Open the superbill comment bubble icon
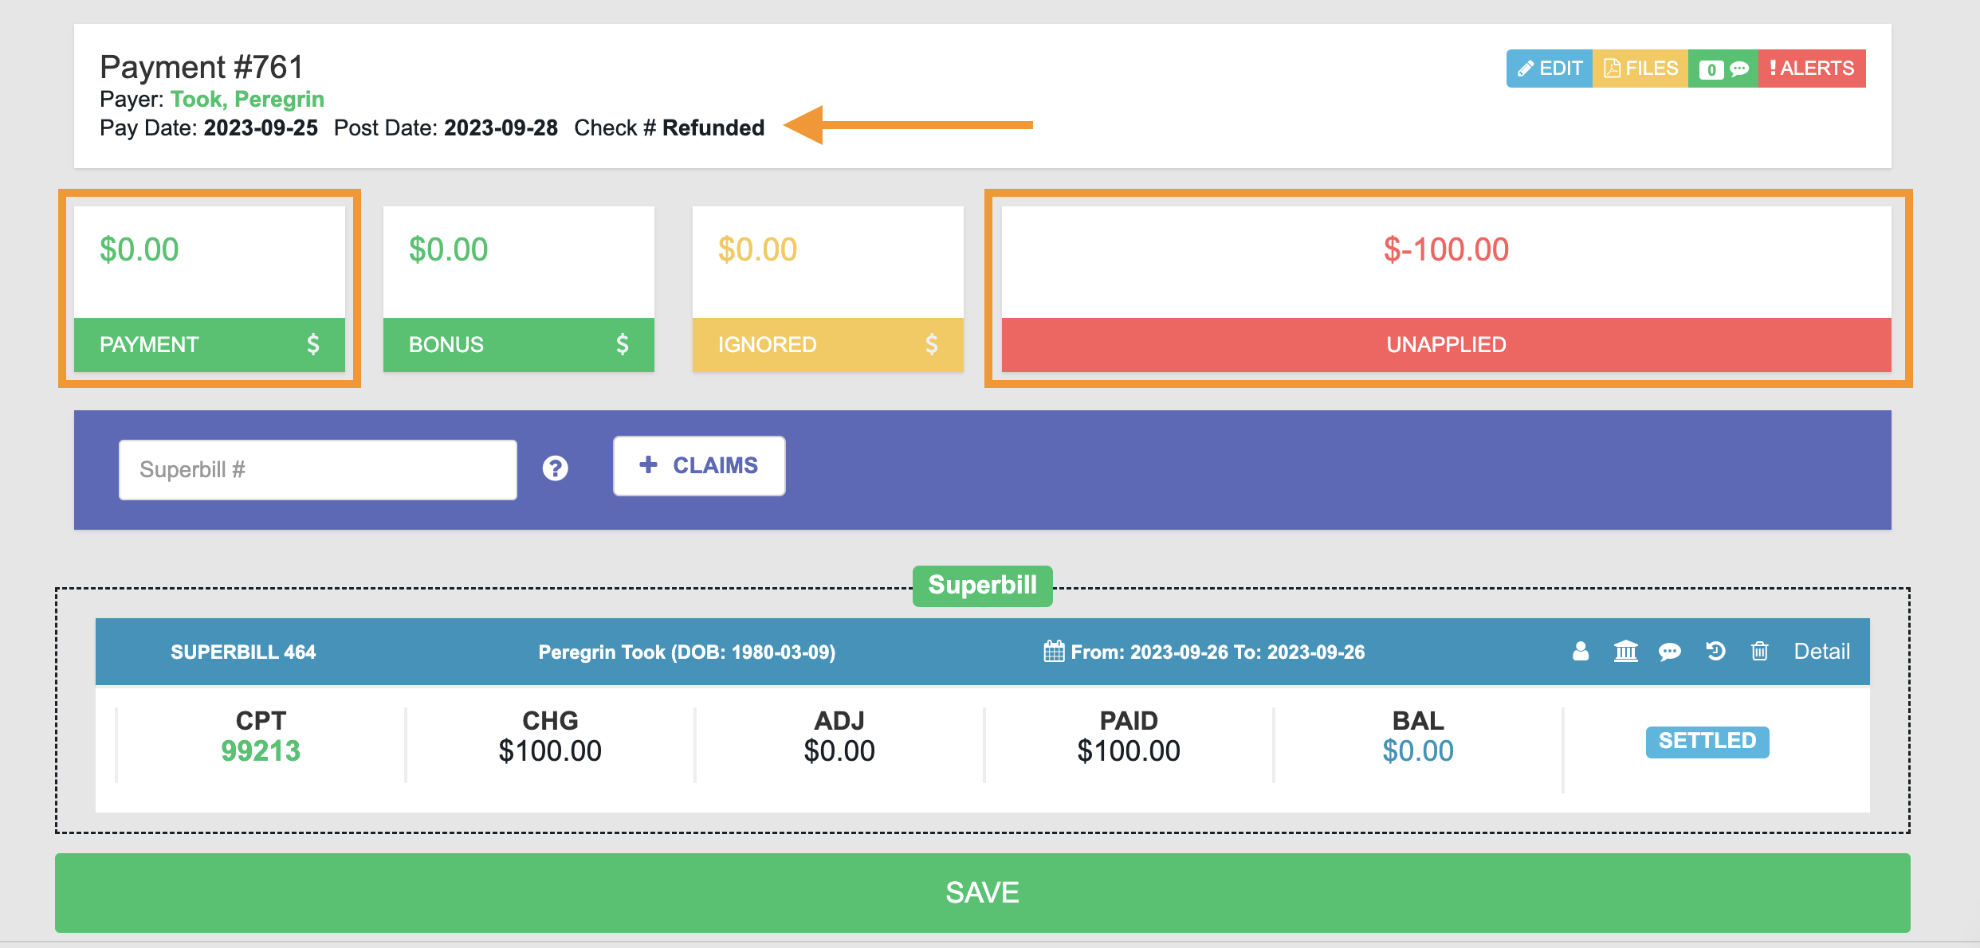Viewport: 1980px width, 948px height. (x=1669, y=652)
